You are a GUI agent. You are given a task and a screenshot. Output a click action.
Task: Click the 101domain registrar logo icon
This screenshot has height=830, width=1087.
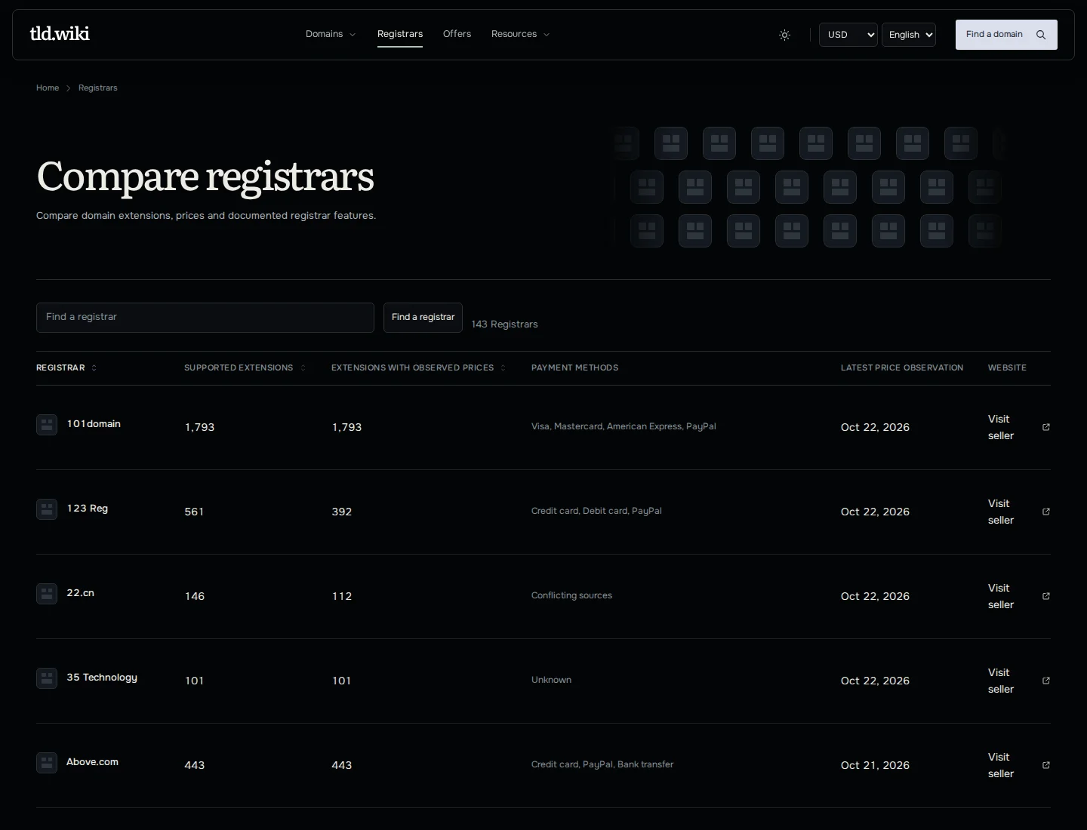coord(47,425)
